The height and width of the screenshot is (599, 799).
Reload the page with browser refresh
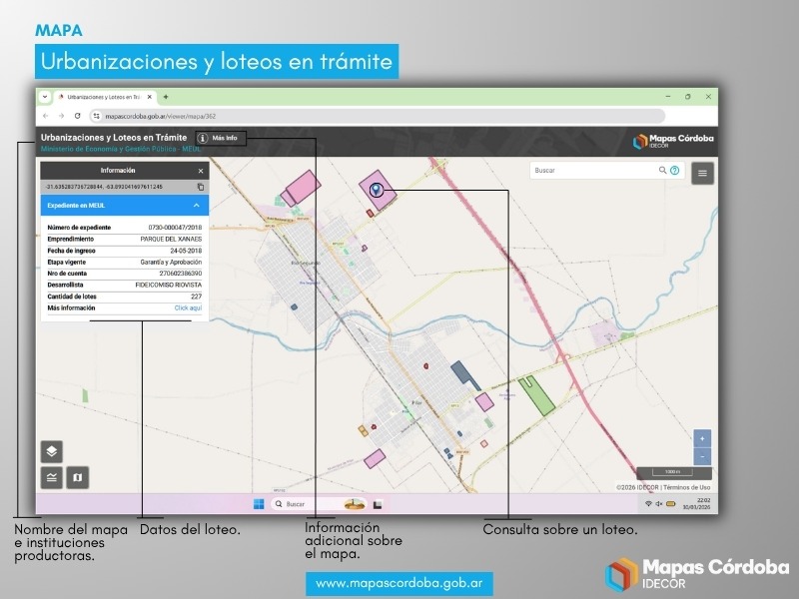point(77,116)
